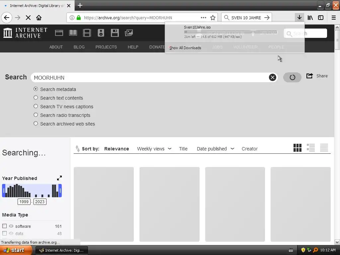Open the Firefox hamburger menu
Screen dimensions: 340x255
[x=334, y=18]
